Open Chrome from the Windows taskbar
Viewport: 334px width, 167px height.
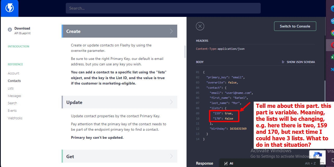[332, 33]
